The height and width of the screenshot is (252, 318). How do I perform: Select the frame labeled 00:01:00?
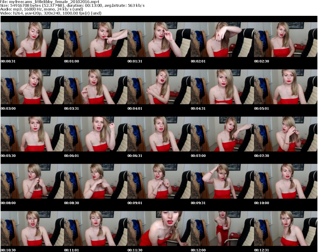96,39
